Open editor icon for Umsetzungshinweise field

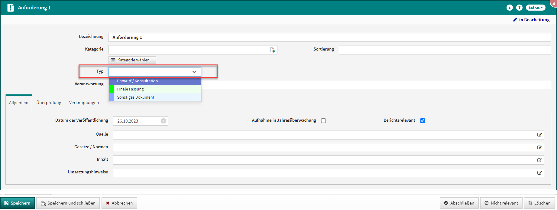coord(539,173)
